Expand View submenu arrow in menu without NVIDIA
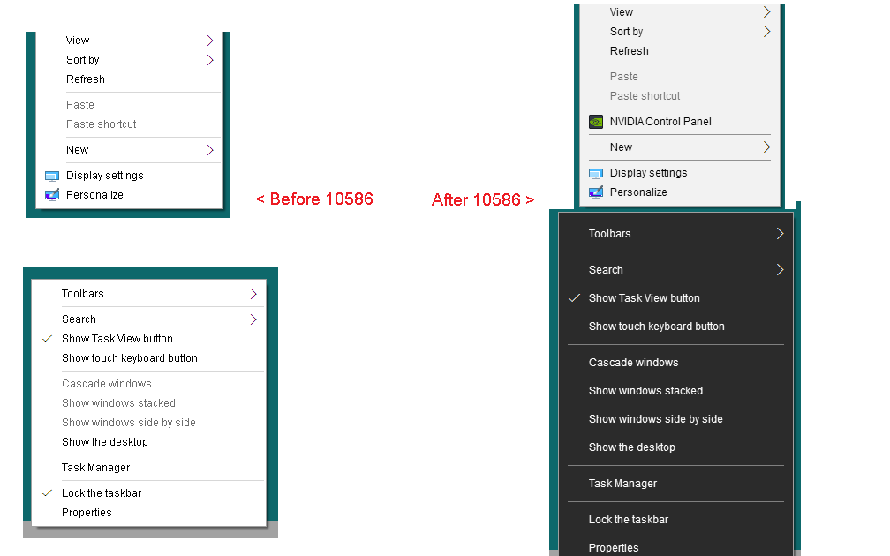 pyautogui.click(x=210, y=41)
